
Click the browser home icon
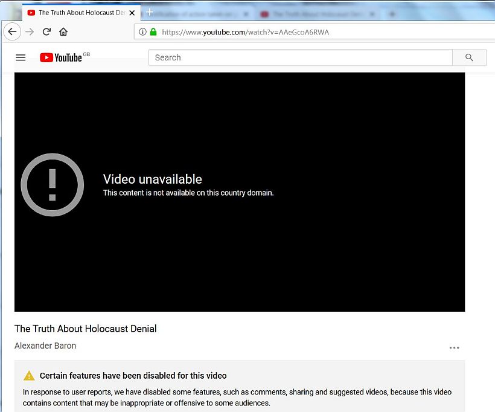[x=63, y=32]
